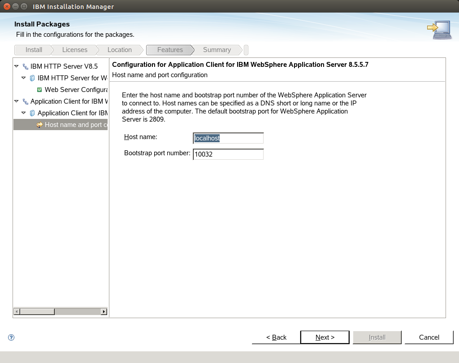Click the 'Bootstrap port number:' label
This screenshot has height=363, width=459.
click(157, 153)
